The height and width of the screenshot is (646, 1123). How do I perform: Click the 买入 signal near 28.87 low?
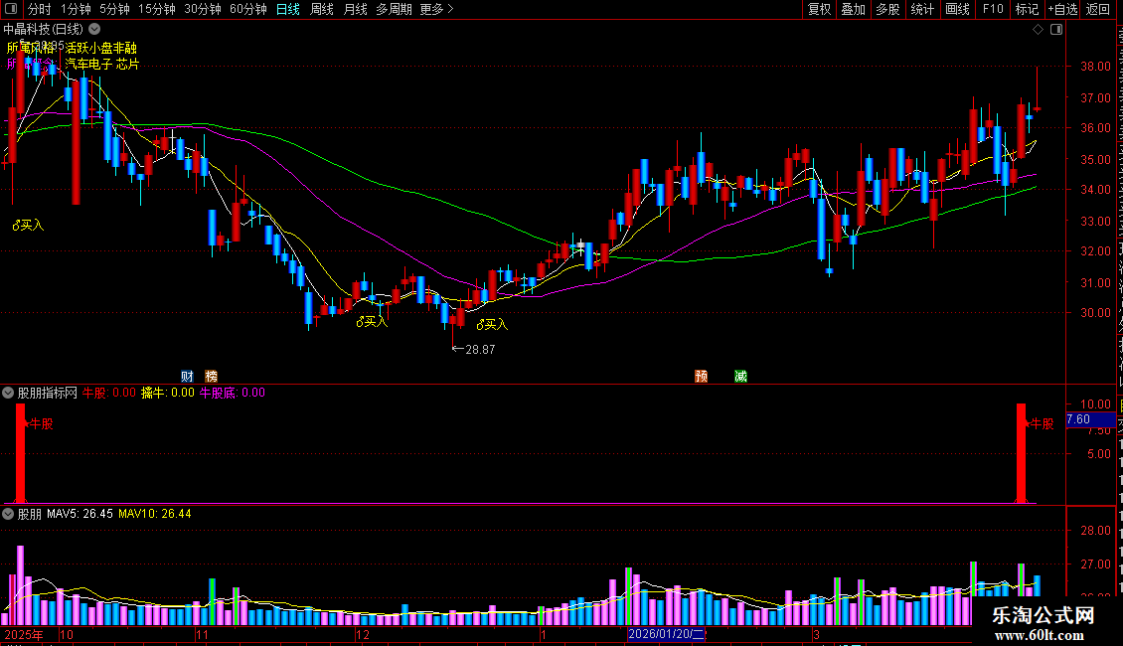tap(492, 324)
